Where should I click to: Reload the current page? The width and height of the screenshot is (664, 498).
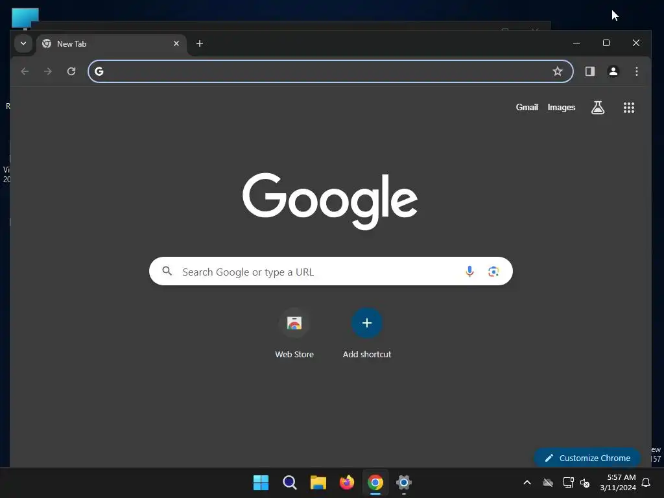71,71
